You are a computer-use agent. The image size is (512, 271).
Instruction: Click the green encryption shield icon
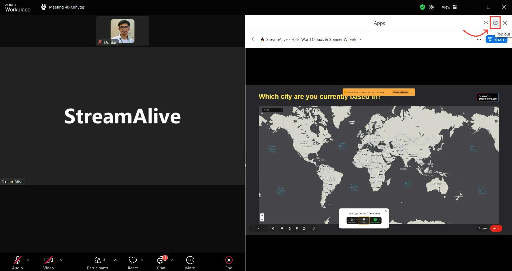tap(422, 7)
